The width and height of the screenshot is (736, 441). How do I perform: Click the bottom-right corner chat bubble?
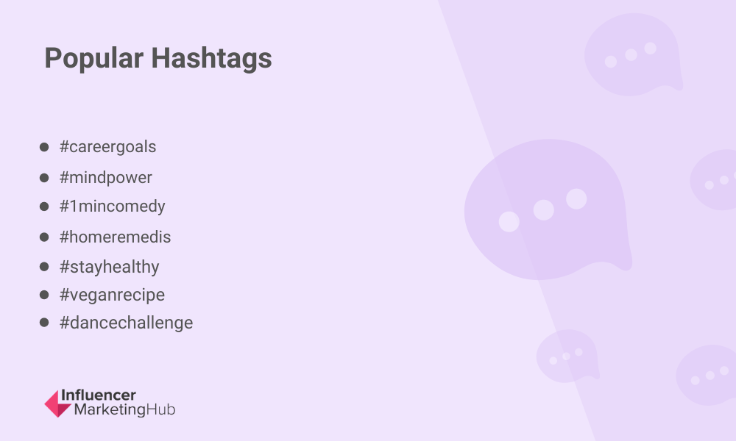[x=707, y=376]
